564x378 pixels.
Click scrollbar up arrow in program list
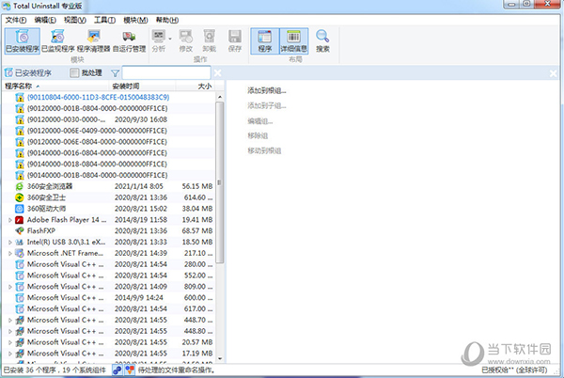pyautogui.click(x=220, y=97)
